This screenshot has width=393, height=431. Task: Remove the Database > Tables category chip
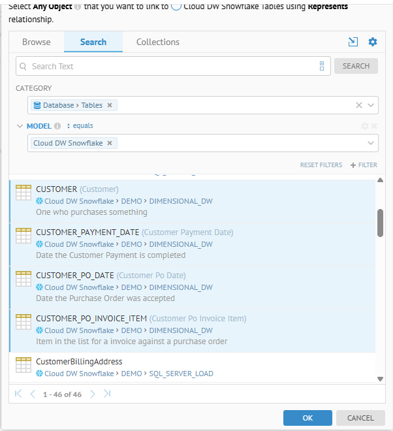pos(110,105)
